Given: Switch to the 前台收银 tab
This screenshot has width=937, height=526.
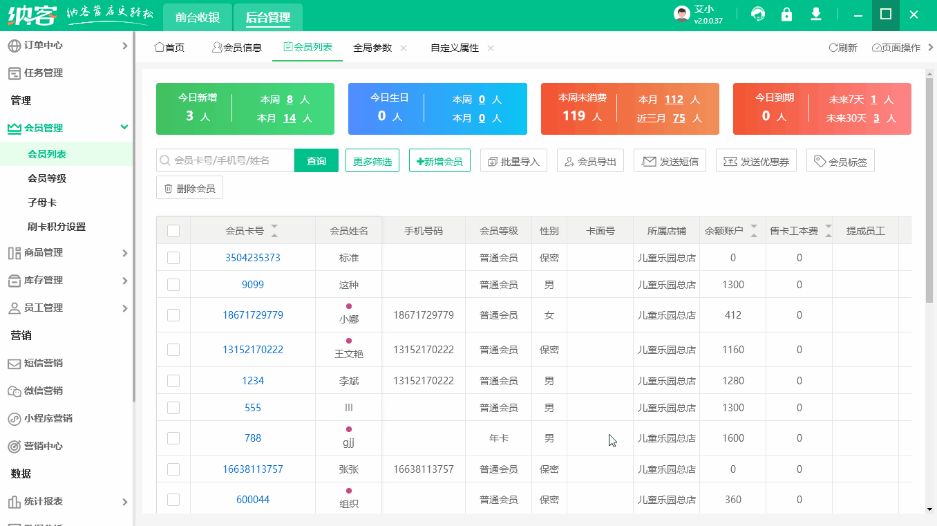Looking at the screenshot, I should 198,17.
